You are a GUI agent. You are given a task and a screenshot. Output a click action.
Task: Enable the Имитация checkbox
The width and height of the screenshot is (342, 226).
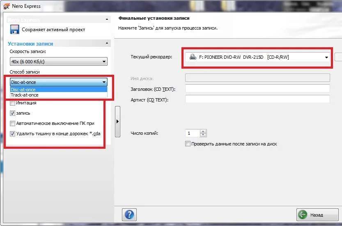coord(12,103)
